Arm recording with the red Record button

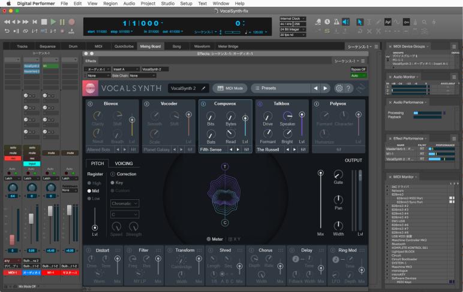[x=71, y=22]
